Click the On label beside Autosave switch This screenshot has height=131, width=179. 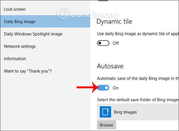coord(115,88)
